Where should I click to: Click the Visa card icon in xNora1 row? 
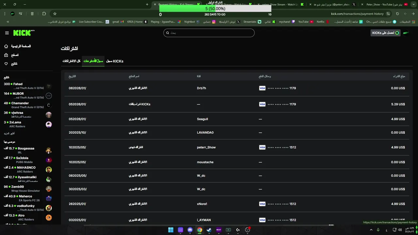262,204
